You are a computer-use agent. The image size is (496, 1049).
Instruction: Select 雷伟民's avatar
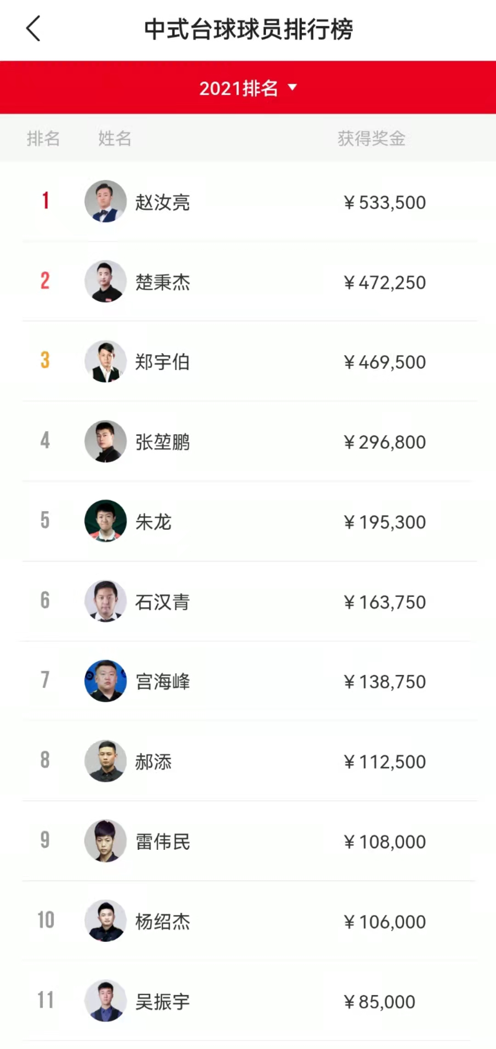[x=106, y=841]
